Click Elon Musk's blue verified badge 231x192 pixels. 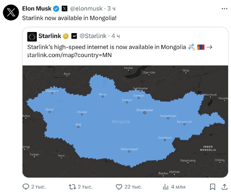(56, 9)
